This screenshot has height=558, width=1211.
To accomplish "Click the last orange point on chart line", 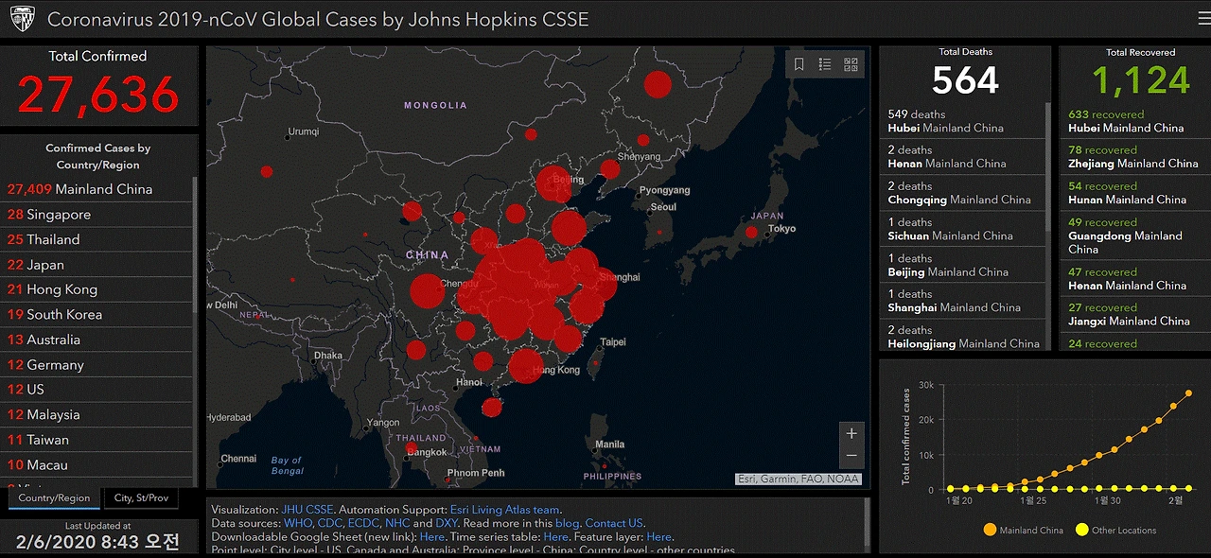I will coord(1188,393).
